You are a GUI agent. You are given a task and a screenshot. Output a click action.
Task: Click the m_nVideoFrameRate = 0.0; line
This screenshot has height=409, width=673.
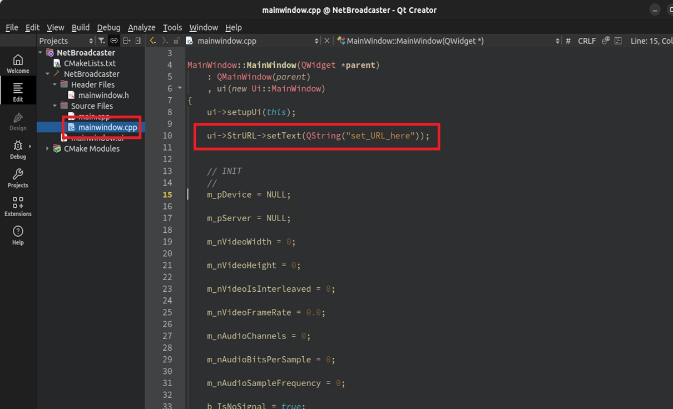pos(266,312)
